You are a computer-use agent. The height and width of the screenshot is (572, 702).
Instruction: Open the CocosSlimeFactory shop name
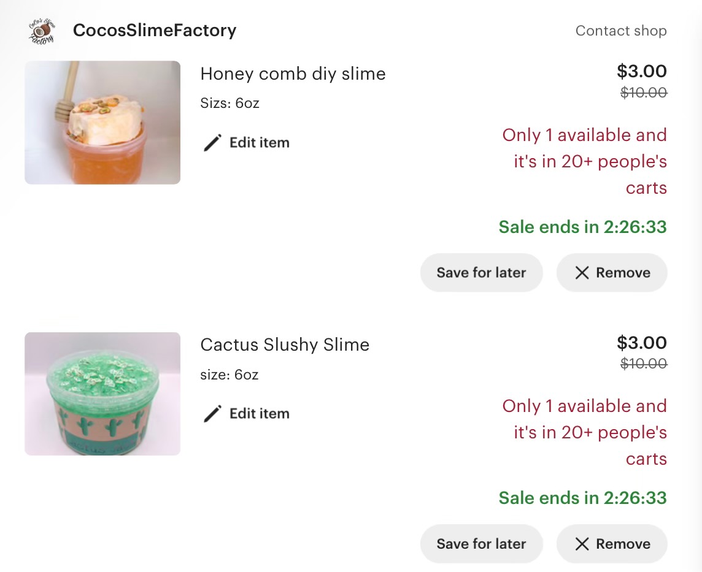point(155,31)
